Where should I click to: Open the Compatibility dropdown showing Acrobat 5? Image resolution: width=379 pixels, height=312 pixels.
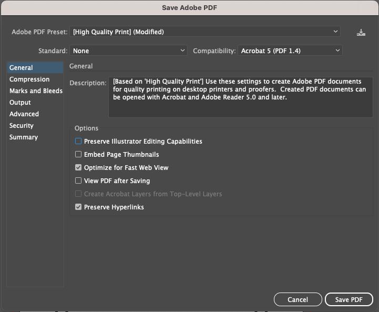coord(290,51)
